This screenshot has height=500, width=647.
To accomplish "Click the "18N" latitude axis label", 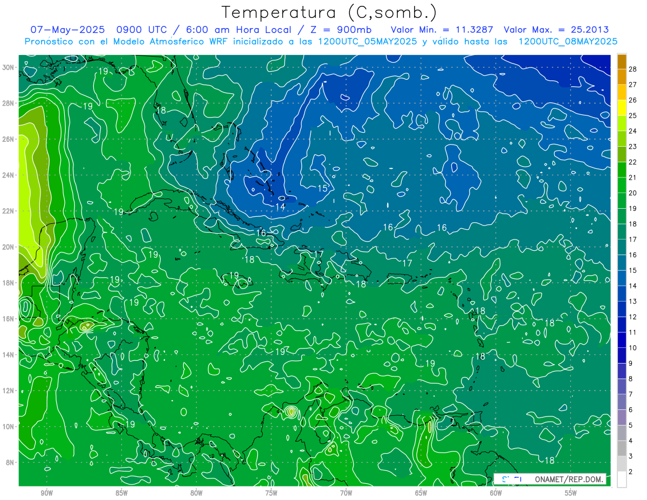I will pos(9,283).
